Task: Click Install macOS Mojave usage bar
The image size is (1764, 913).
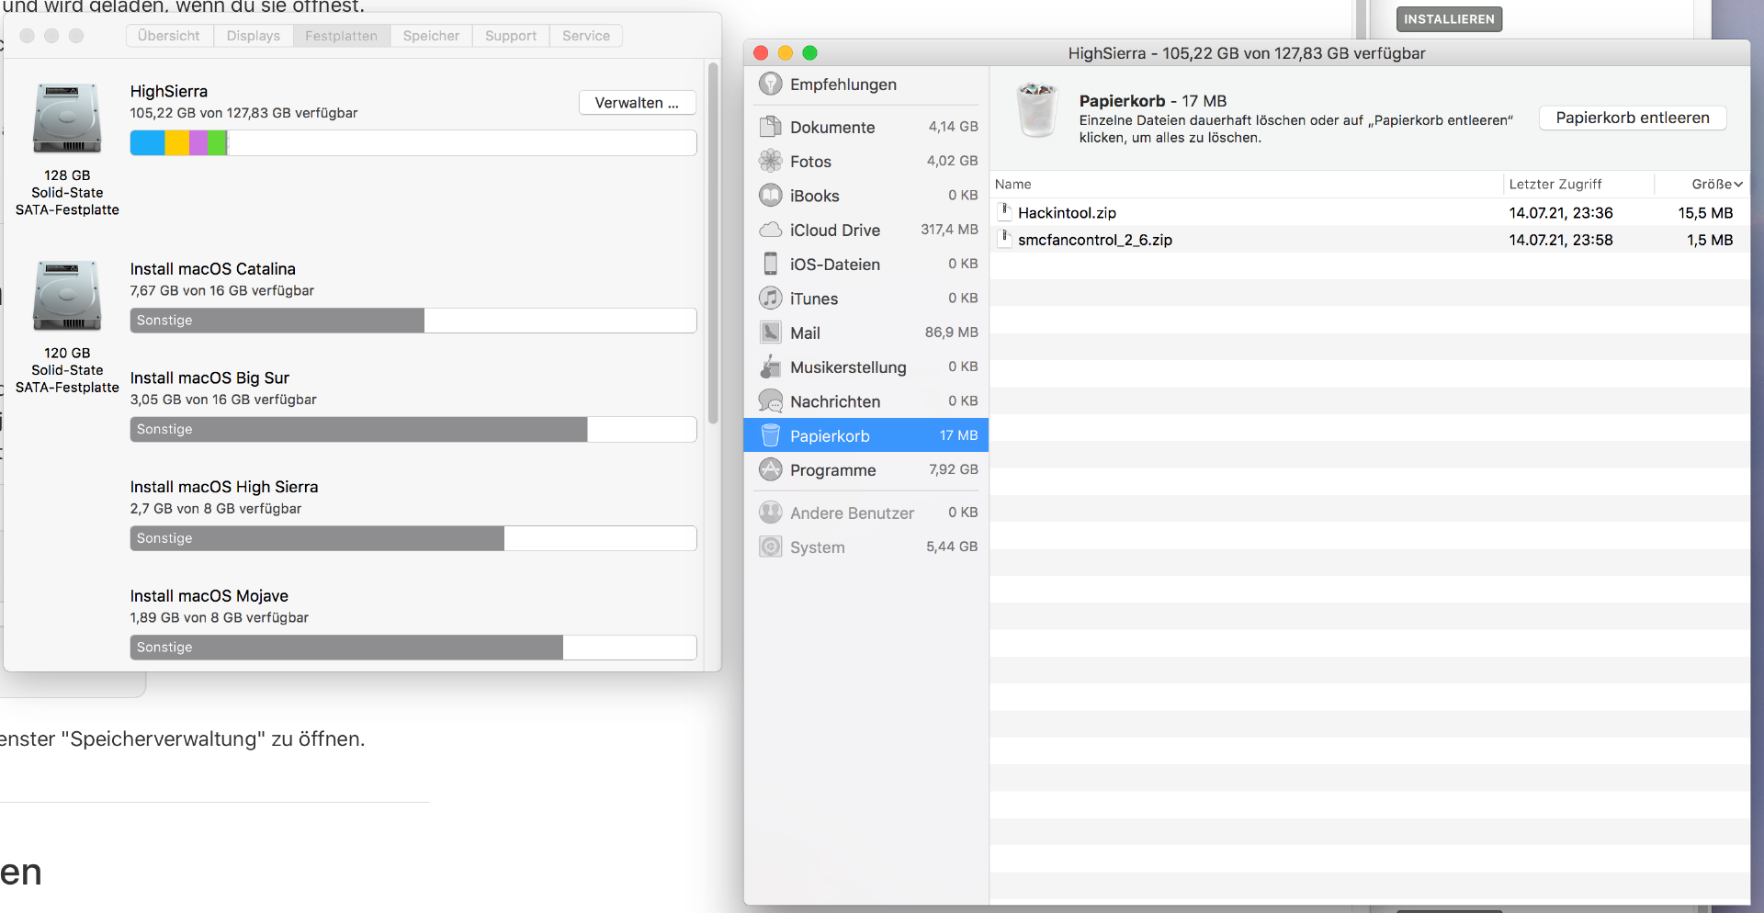Action: tap(413, 648)
